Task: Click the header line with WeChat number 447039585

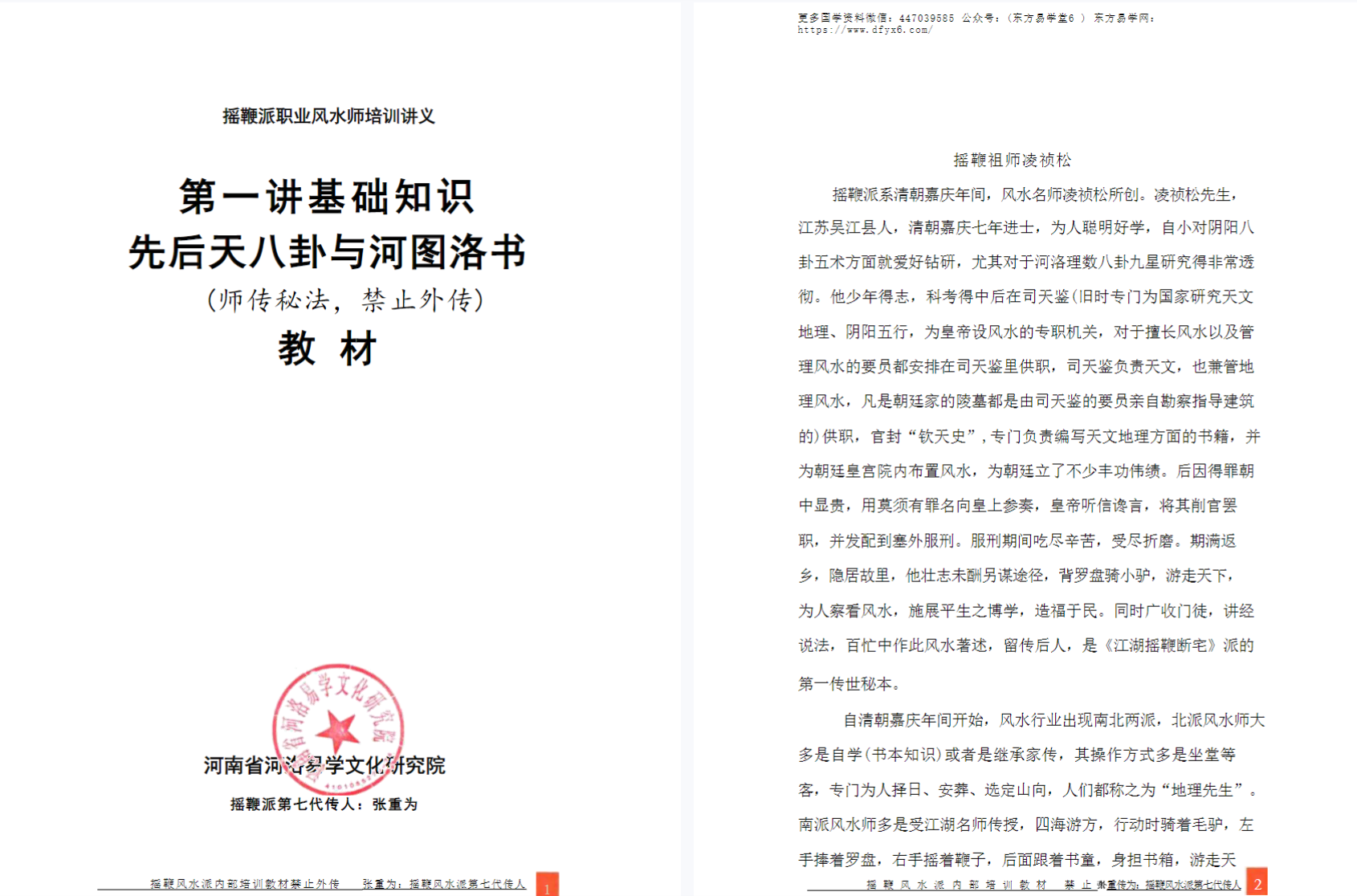Action: 976,18
